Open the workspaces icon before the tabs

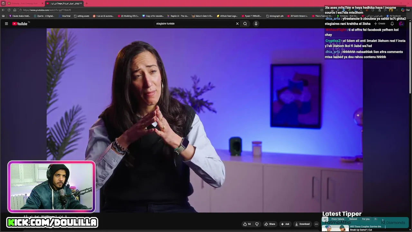click(3, 3)
